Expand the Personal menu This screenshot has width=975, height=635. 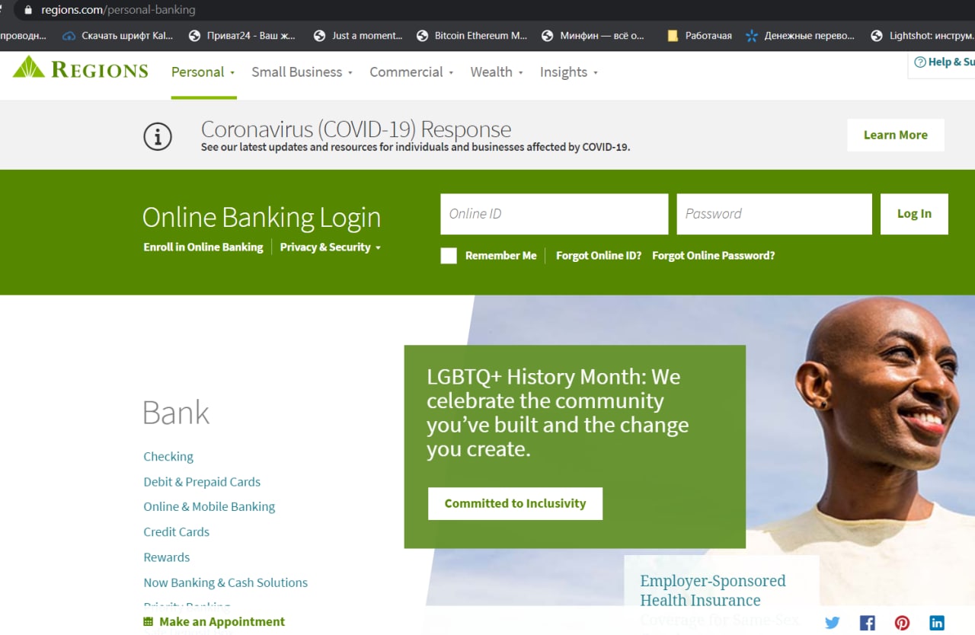203,72
